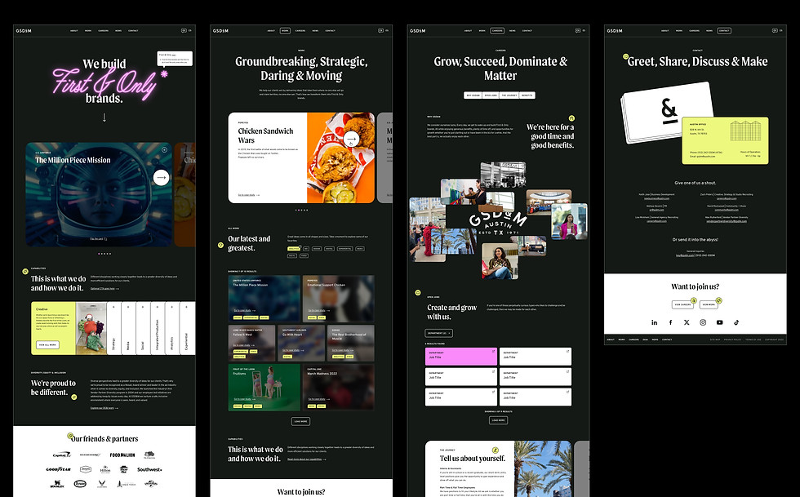Click GSD&M logo on the Contact page
Image resolution: width=800 pixels, height=497 pixels.
(614, 31)
